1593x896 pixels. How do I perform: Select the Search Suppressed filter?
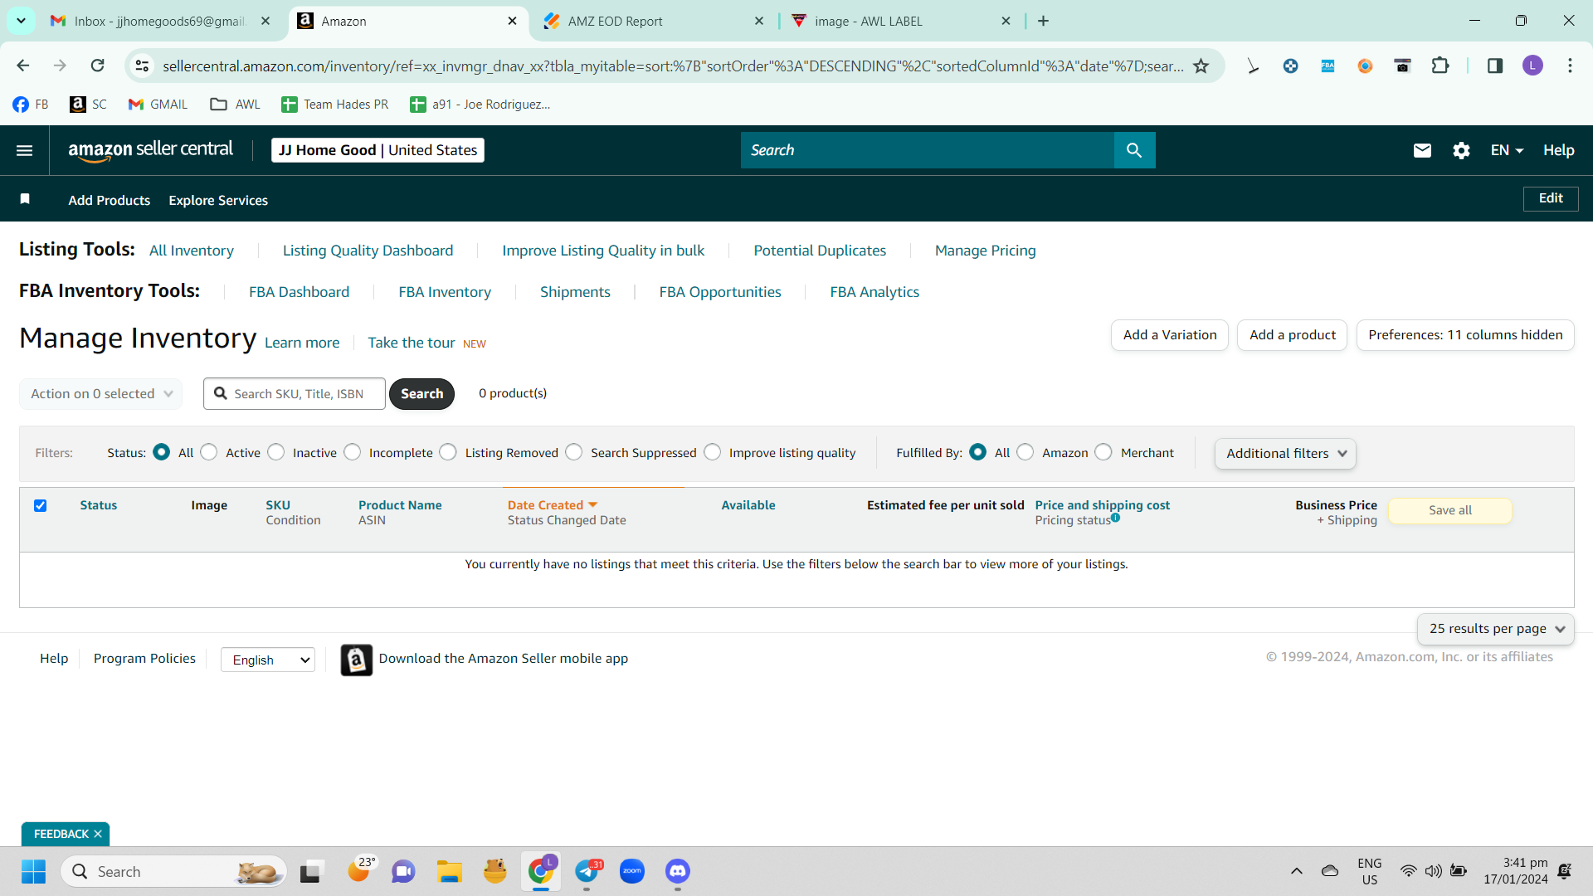coord(574,452)
